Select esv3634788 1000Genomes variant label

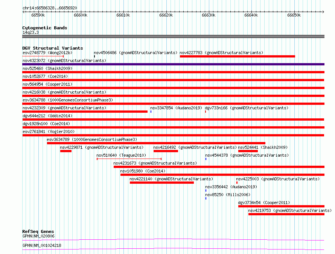68,100
